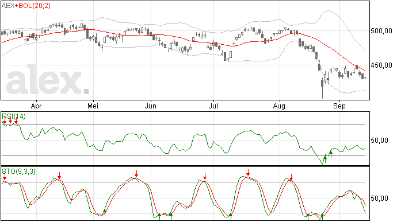The image size is (397, 222).
Task: Click the 450,00 price axis value
Action: 381,65
